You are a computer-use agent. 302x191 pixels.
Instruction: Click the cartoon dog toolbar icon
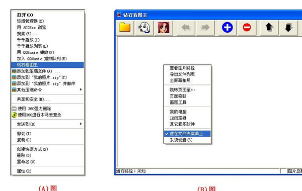pyautogui.click(x=144, y=28)
